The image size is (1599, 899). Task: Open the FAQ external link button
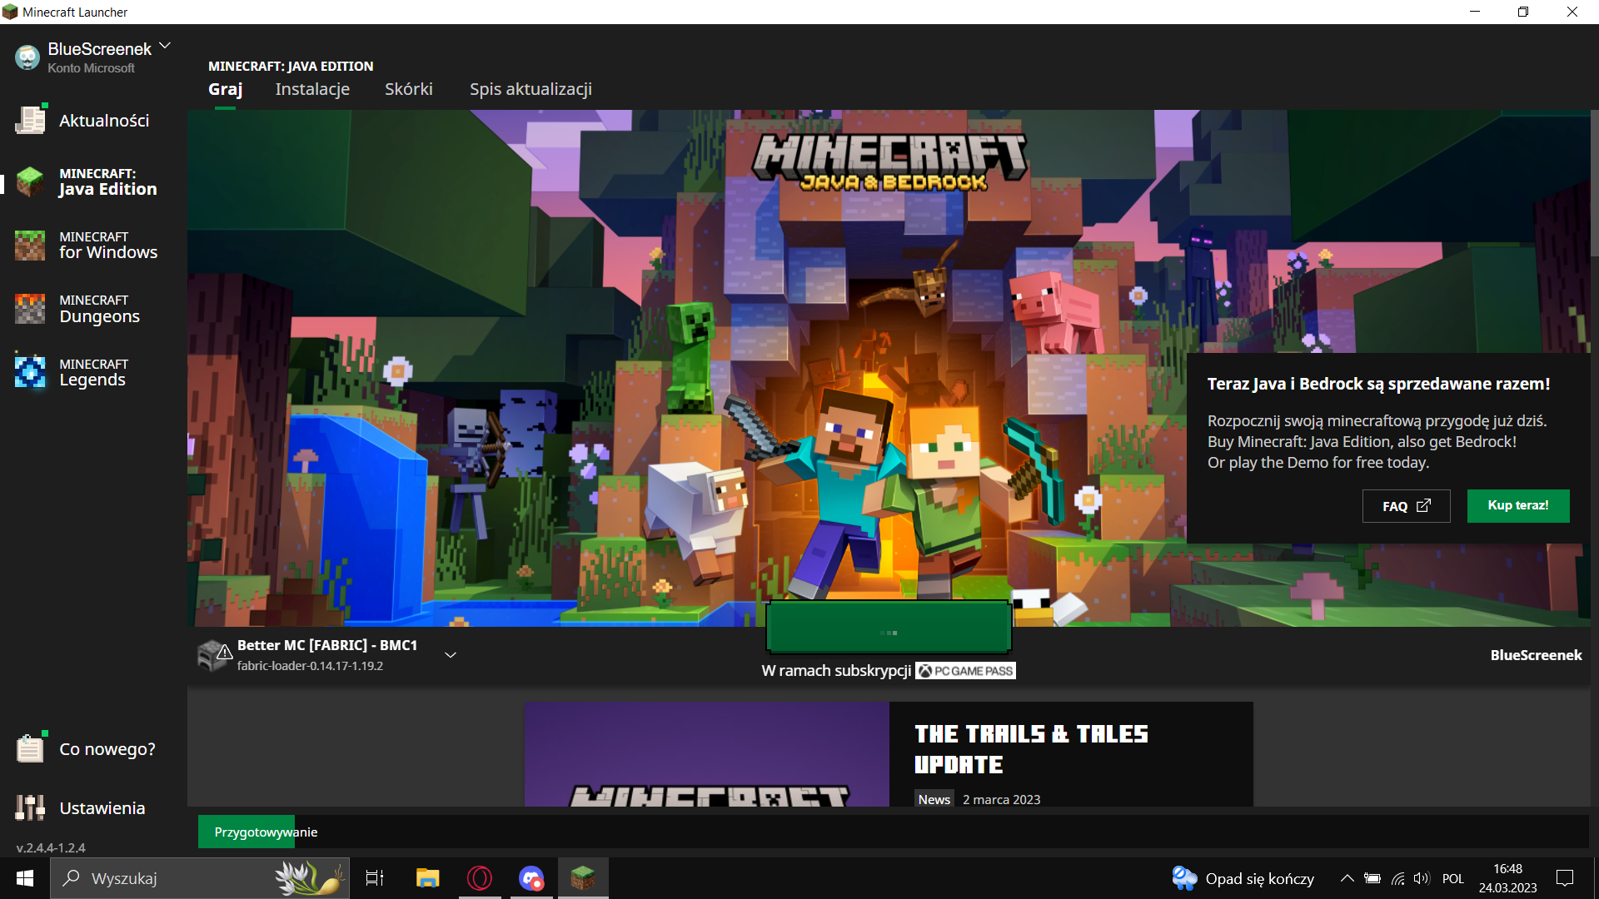(x=1406, y=506)
